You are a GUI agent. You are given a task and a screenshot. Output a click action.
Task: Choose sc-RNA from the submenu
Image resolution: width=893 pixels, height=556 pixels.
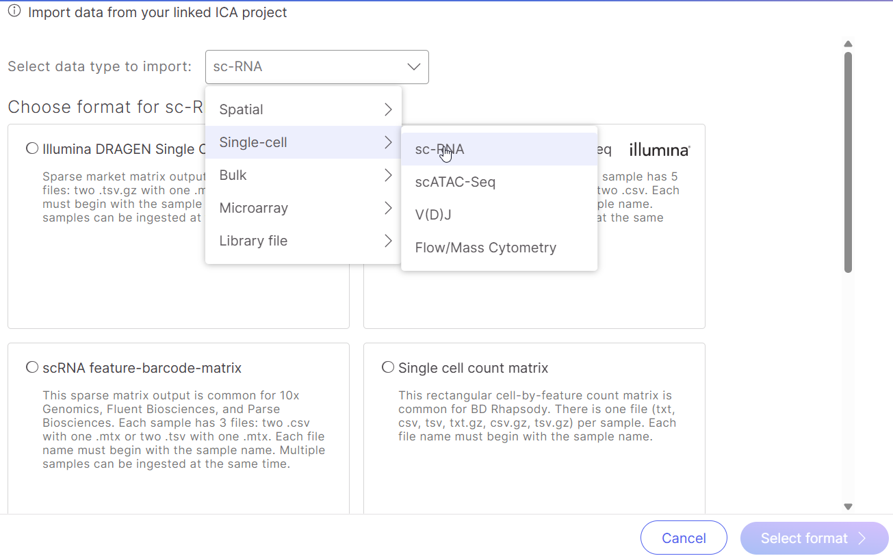(x=439, y=149)
